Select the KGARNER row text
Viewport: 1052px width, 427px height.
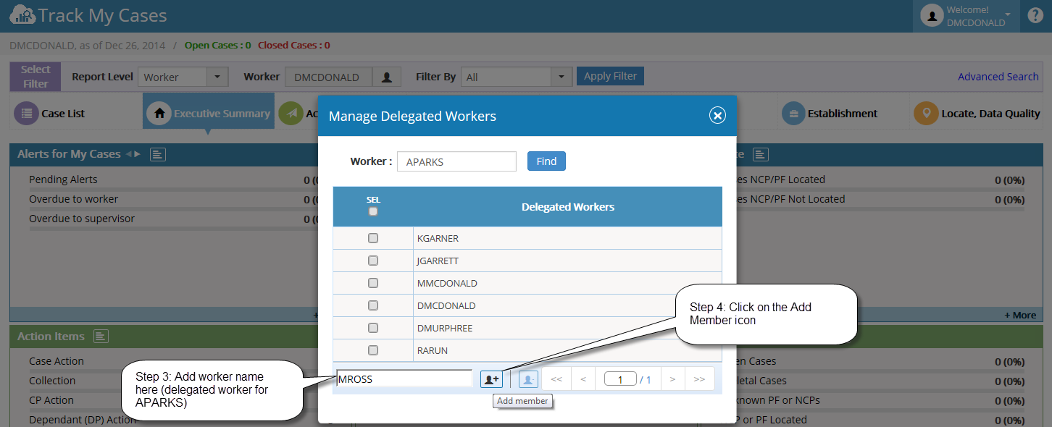[438, 238]
